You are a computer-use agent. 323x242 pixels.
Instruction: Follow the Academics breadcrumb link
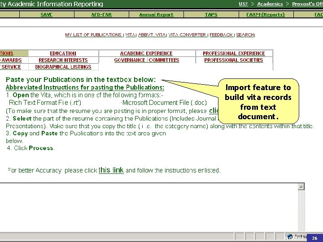[x=270, y=4]
